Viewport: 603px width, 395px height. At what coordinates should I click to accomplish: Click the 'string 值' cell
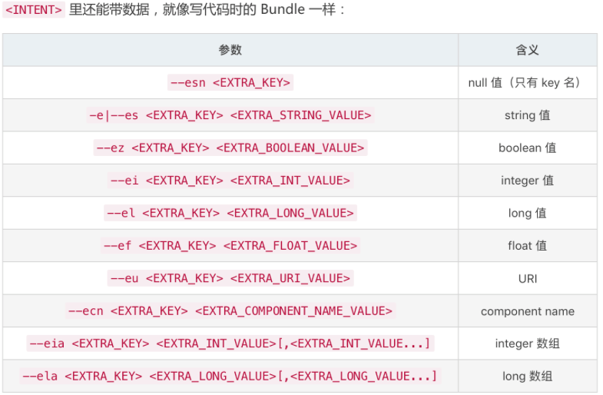(x=527, y=115)
